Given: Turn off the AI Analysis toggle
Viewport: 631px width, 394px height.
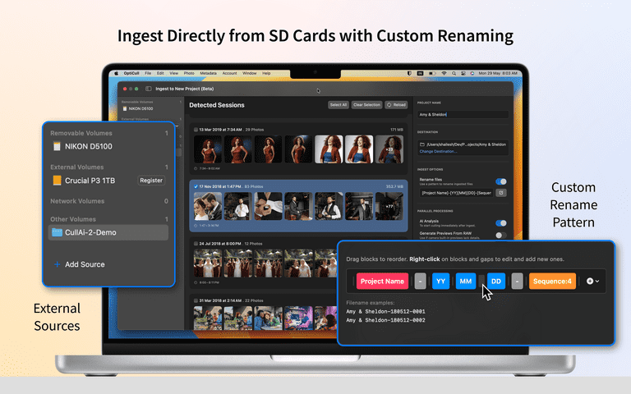Looking at the screenshot, I should click(501, 223).
